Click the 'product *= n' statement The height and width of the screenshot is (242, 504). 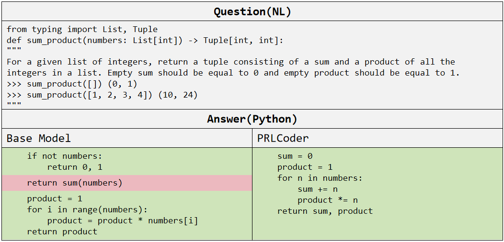[x=328, y=200]
